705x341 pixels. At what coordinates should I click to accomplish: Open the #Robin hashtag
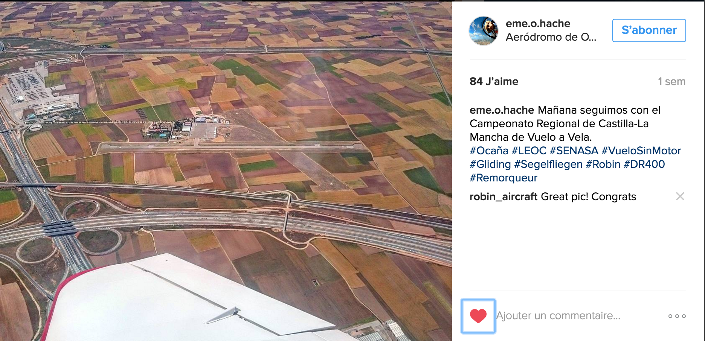pos(603,164)
